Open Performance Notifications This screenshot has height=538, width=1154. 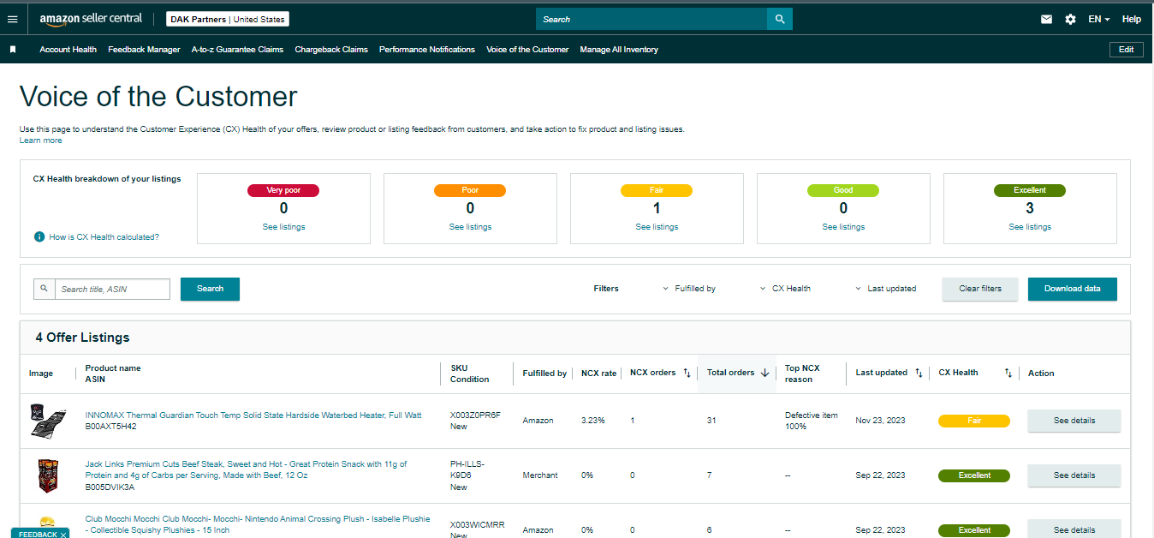pyautogui.click(x=427, y=50)
